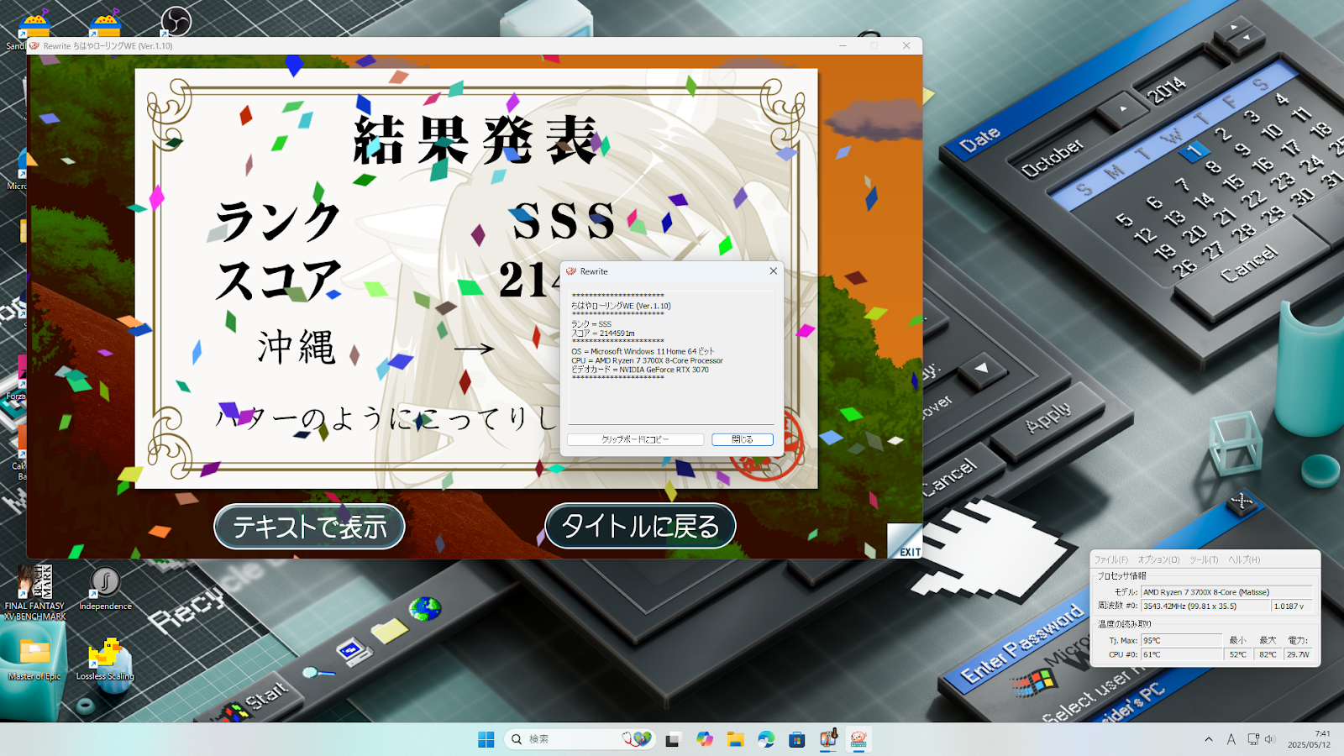Close the Rewrite result dialog with X
The image size is (1344, 756).
(x=773, y=271)
